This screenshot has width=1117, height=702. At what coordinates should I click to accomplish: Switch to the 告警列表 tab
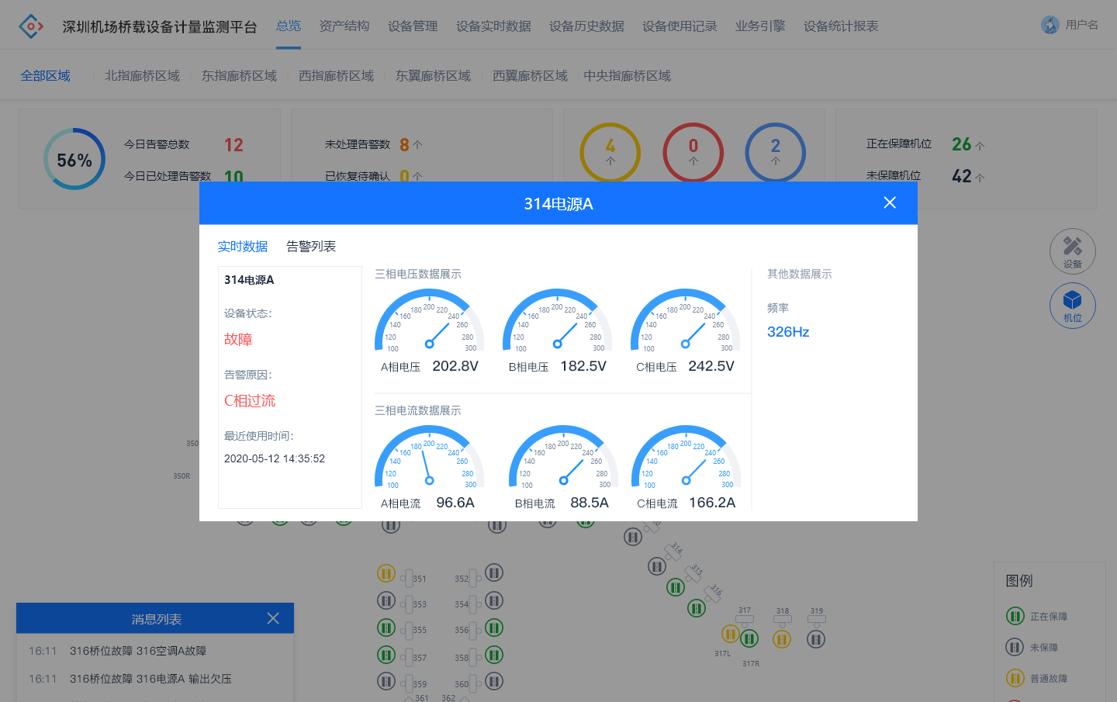[311, 247]
